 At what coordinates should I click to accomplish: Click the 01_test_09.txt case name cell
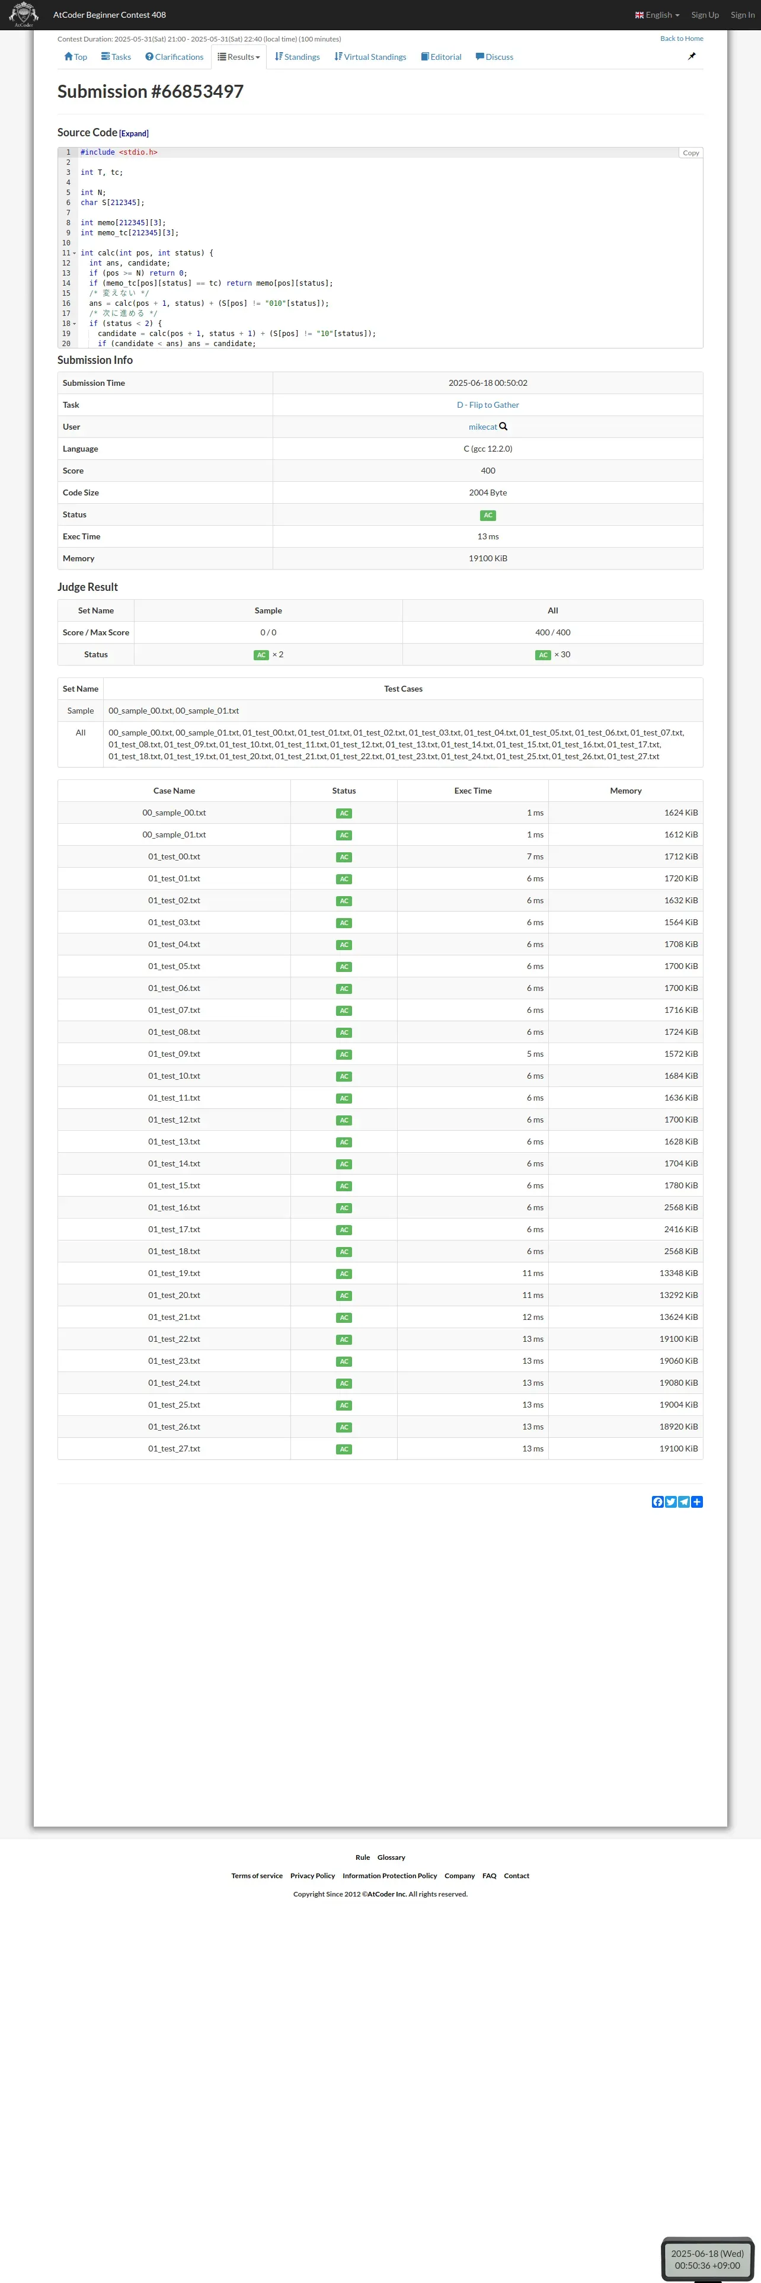[x=174, y=1054]
